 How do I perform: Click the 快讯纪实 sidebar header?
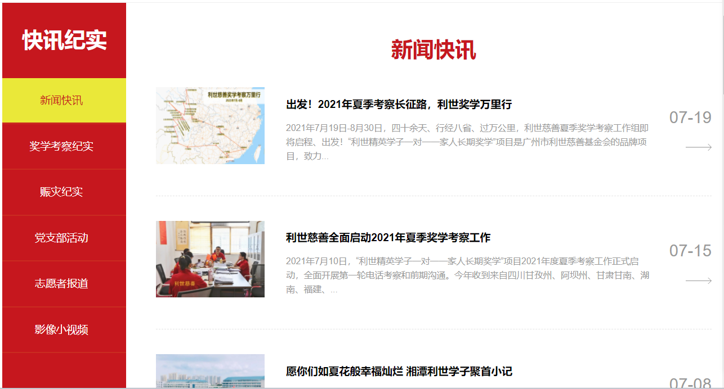64,40
